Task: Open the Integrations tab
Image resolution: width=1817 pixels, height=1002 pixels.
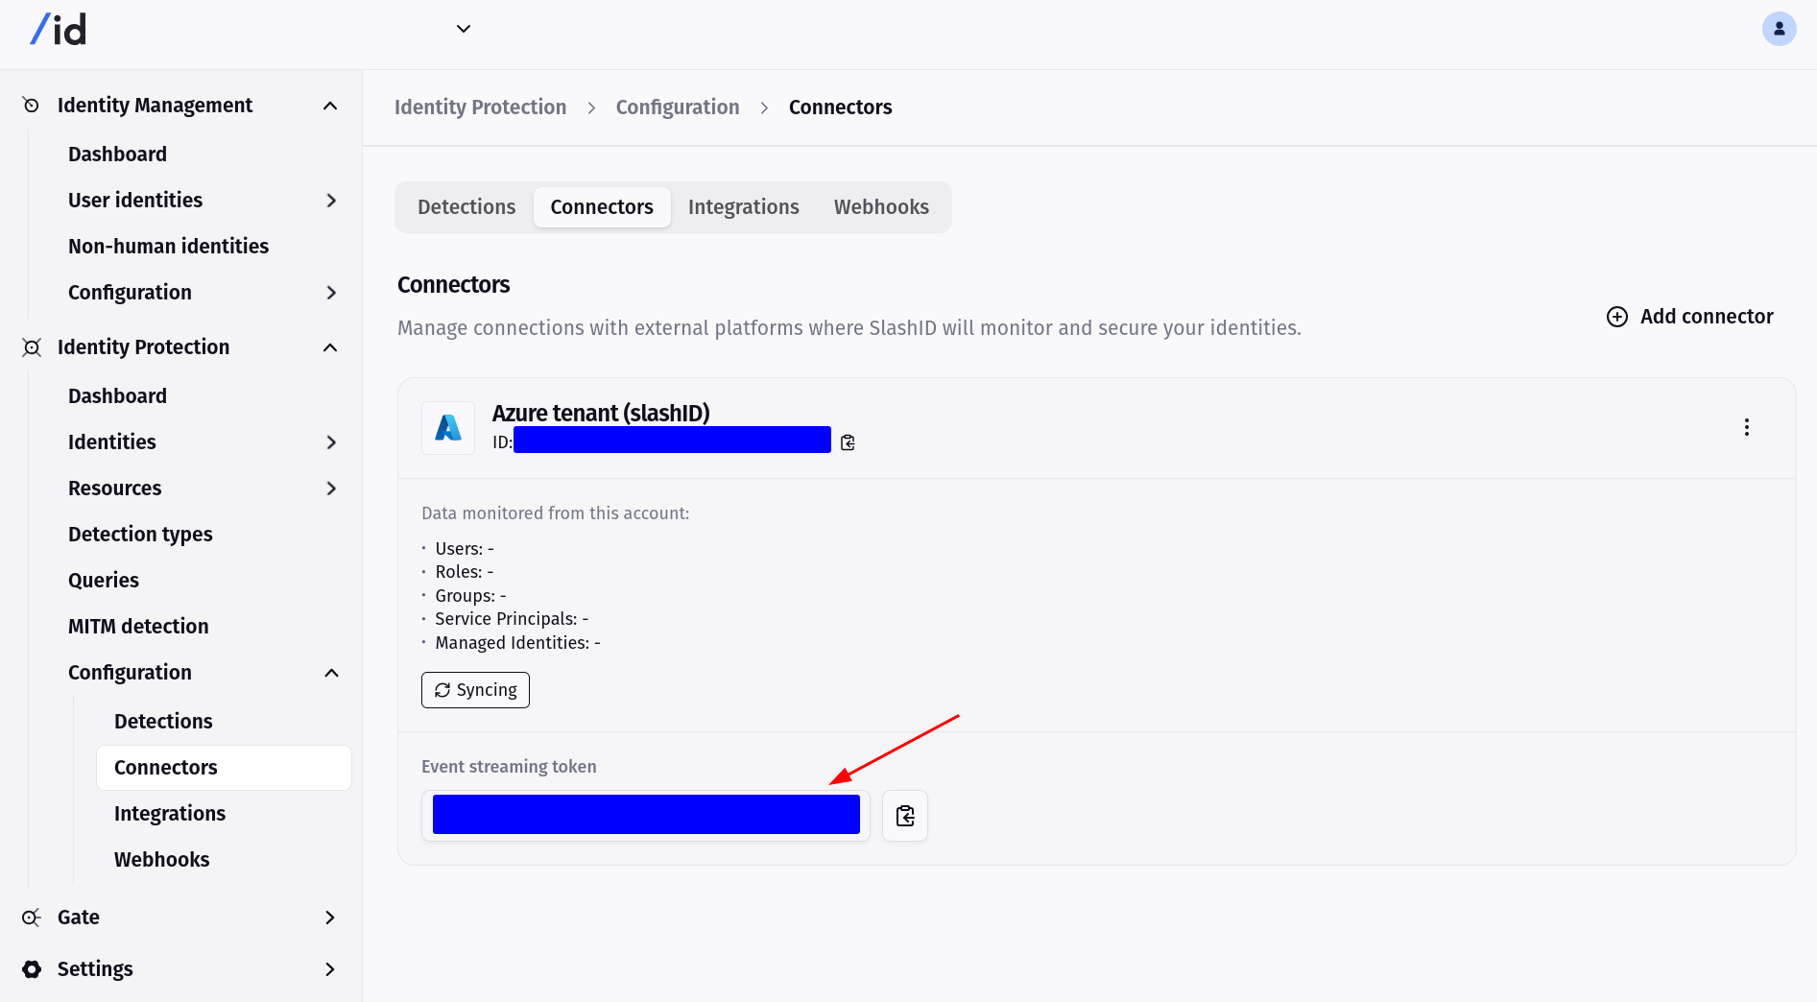Action: point(743,207)
